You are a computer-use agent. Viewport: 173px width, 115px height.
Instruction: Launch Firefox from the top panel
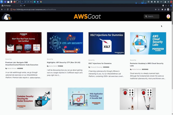pos(14,2)
